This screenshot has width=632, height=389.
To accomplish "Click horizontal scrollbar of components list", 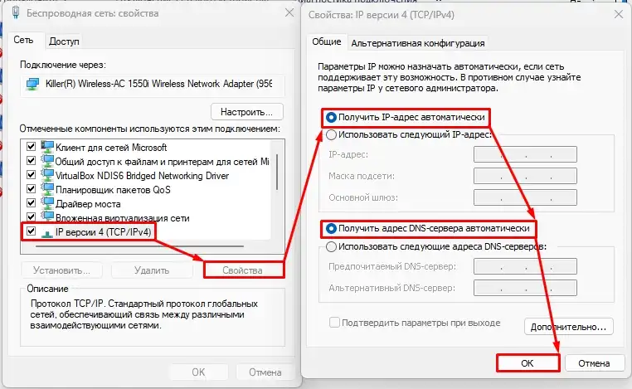I will pos(140,246).
